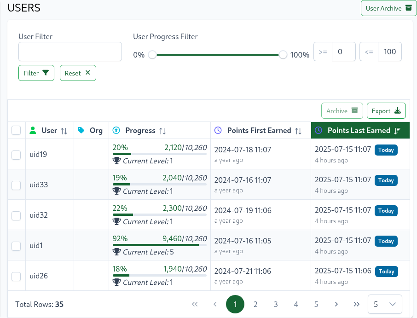Go to page 2
Image resolution: width=417 pixels, height=318 pixels.
[255, 304]
